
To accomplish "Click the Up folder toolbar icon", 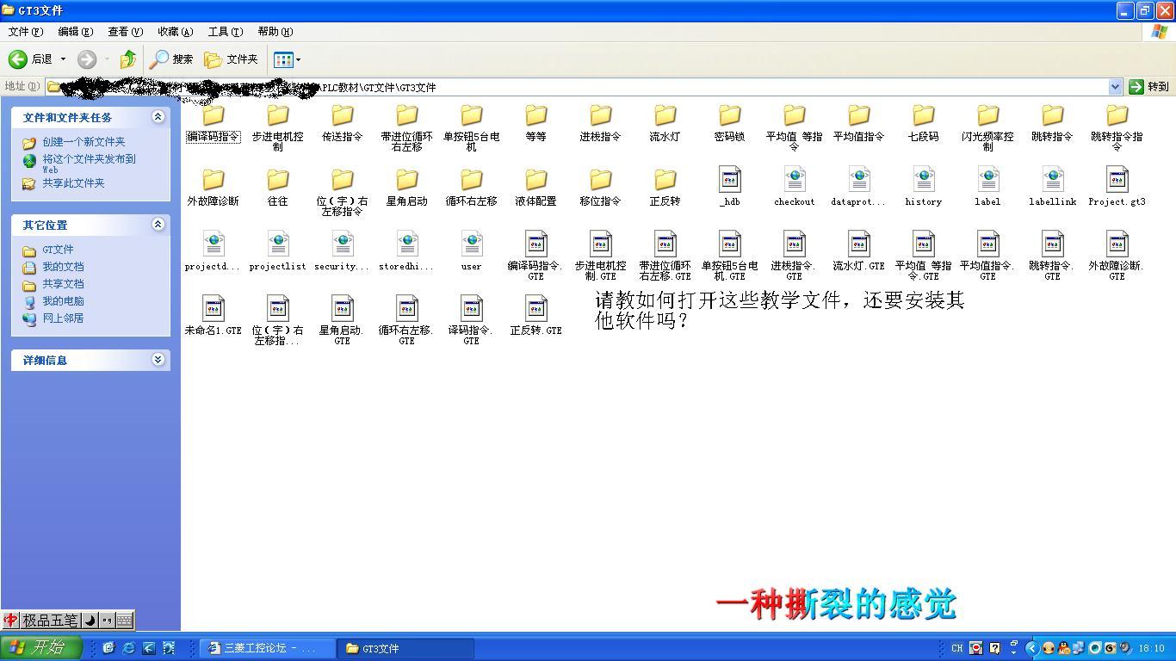I will coord(128,59).
